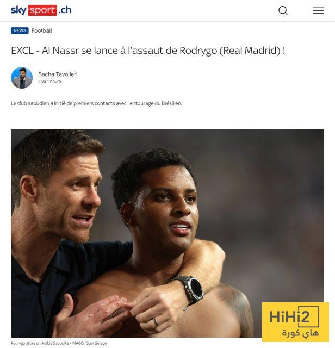Click 'Al Nassr' in the headline
The width and height of the screenshot is (335, 348).
(x=60, y=51)
